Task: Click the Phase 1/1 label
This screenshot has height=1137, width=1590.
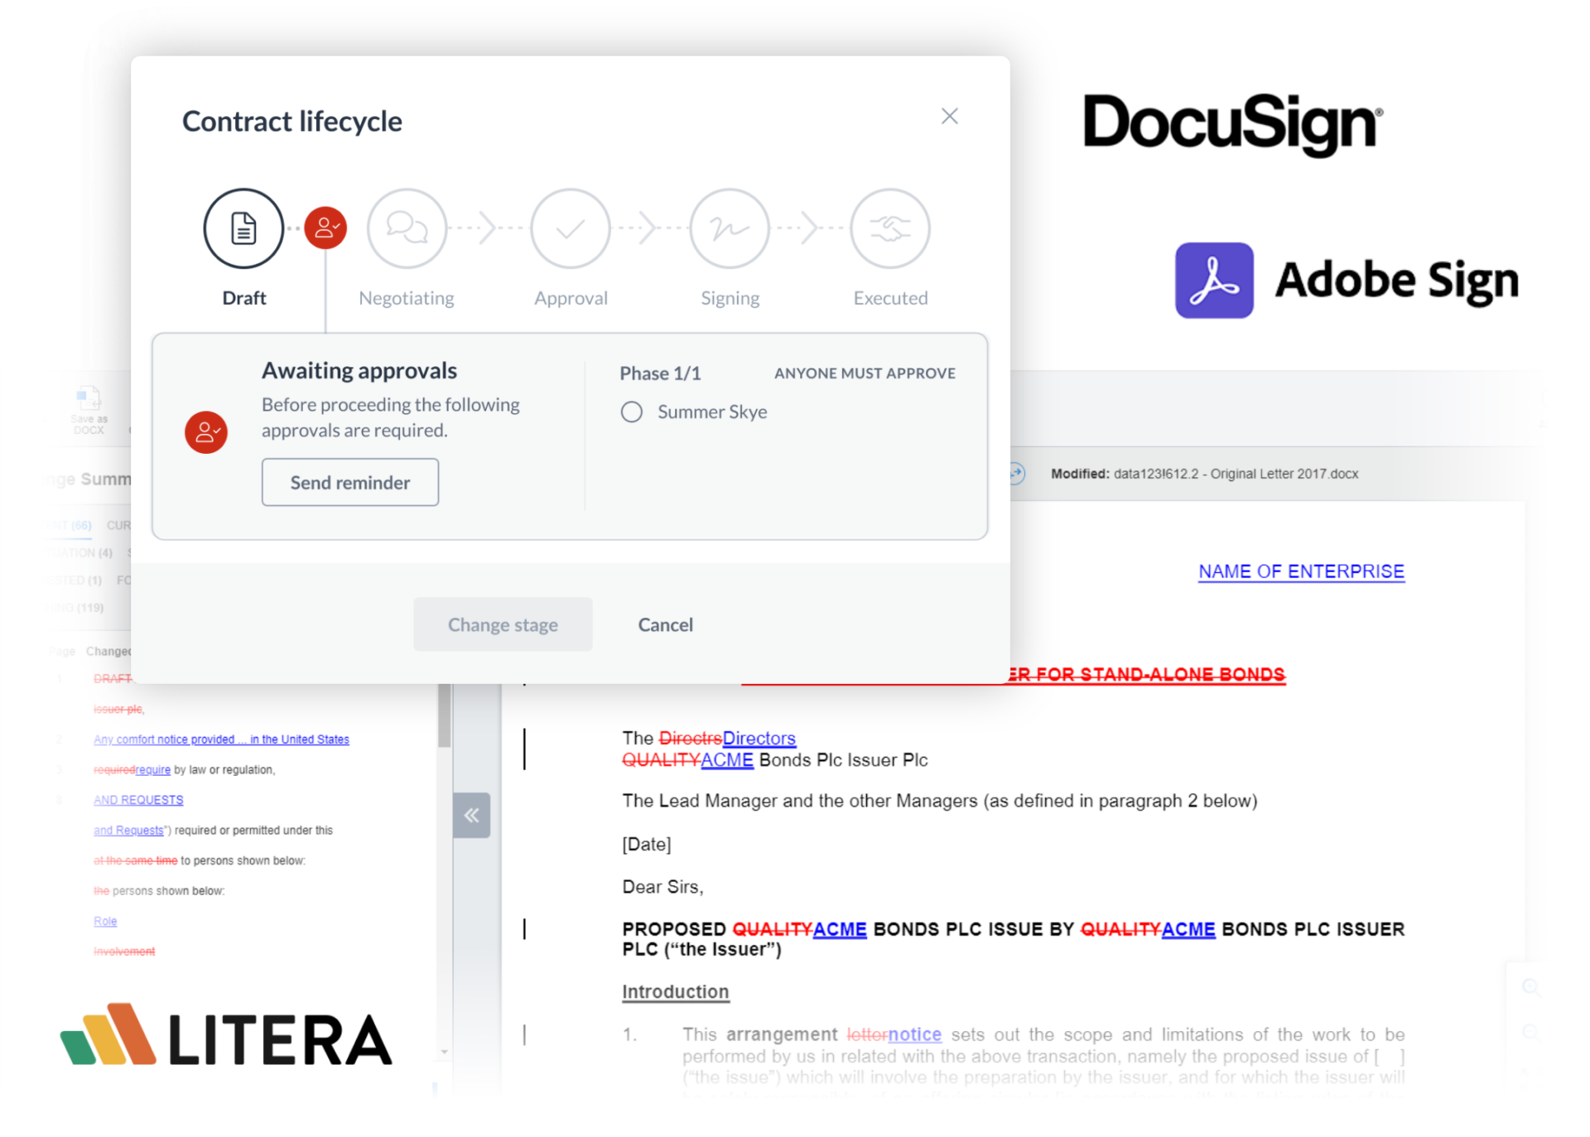Action: click(x=660, y=373)
